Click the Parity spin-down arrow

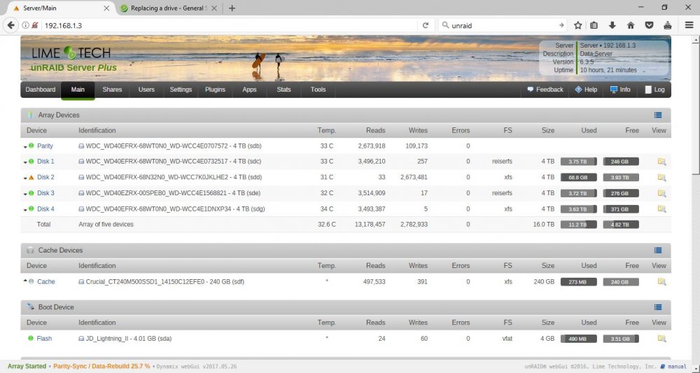(x=25, y=146)
